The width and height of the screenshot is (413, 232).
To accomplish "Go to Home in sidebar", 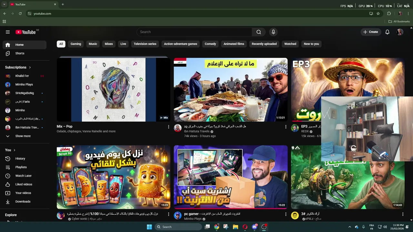I will (25, 45).
